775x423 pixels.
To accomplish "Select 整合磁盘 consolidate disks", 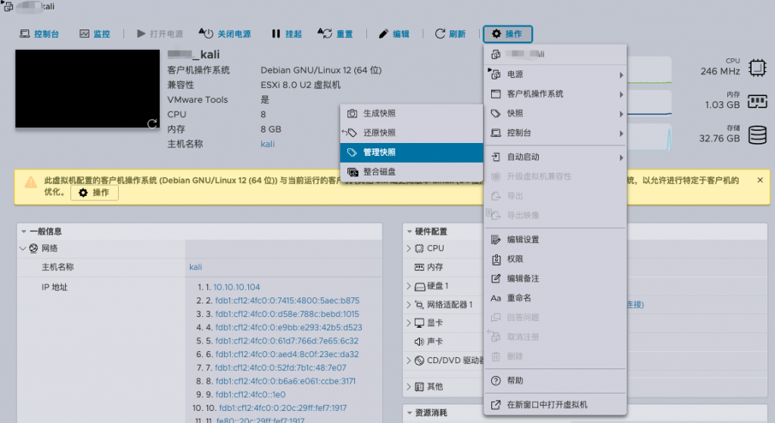I will pyautogui.click(x=411, y=172).
